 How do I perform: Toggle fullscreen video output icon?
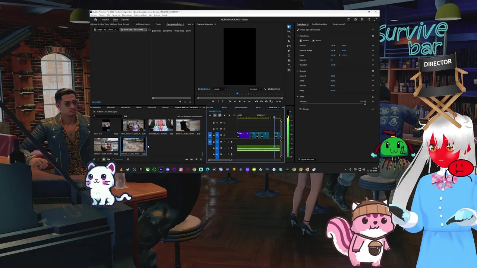pos(375,19)
